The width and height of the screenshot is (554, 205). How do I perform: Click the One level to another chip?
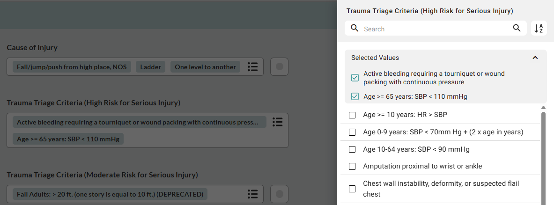205,67
